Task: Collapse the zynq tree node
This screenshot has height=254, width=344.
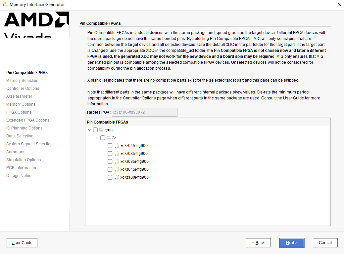Action: click(x=89, y=130)
